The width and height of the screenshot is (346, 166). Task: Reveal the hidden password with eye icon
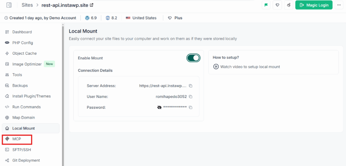pos(159,108)
